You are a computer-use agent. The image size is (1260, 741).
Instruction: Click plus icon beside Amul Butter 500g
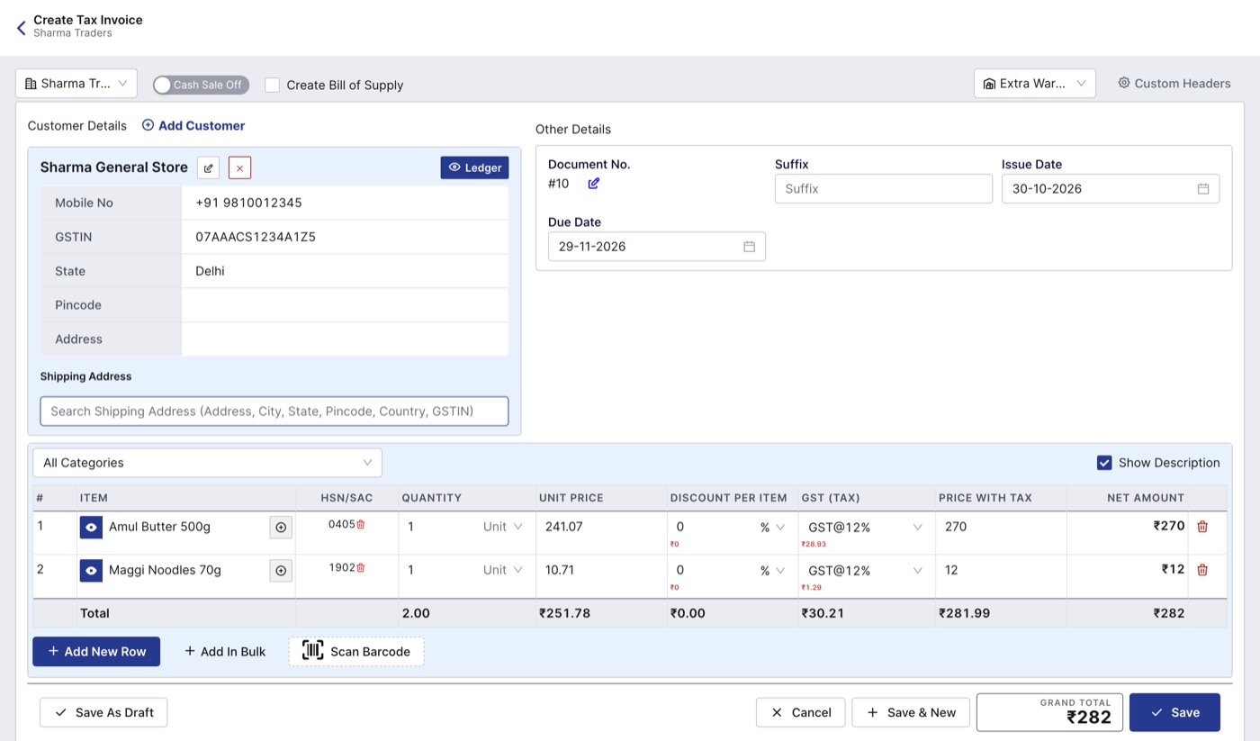(281, 528)
